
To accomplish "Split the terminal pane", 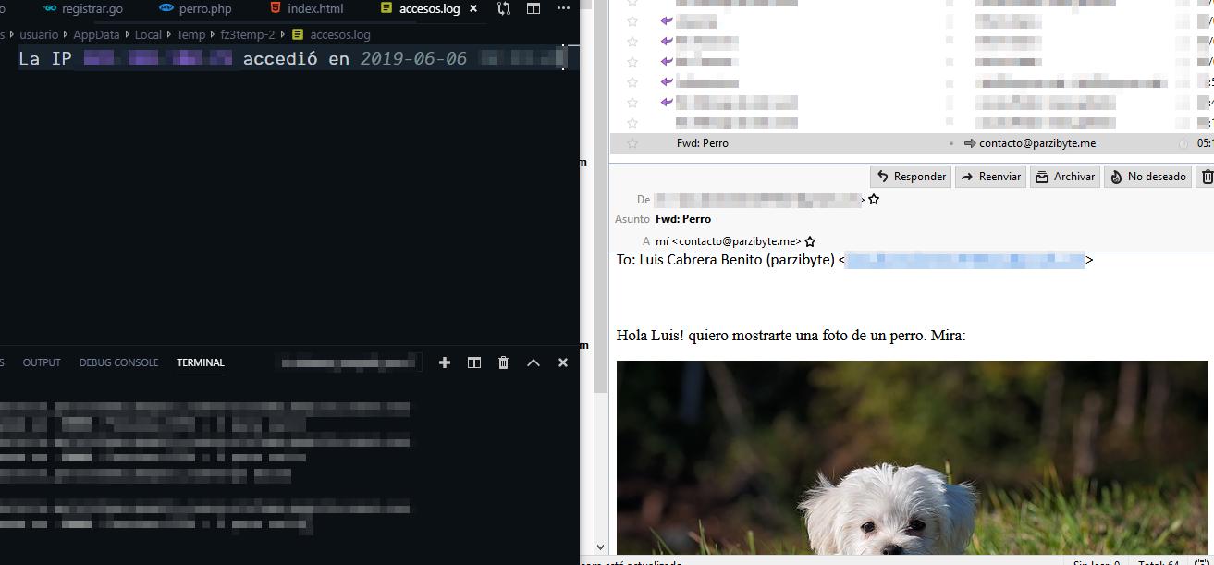I will [x=474, y=362].
